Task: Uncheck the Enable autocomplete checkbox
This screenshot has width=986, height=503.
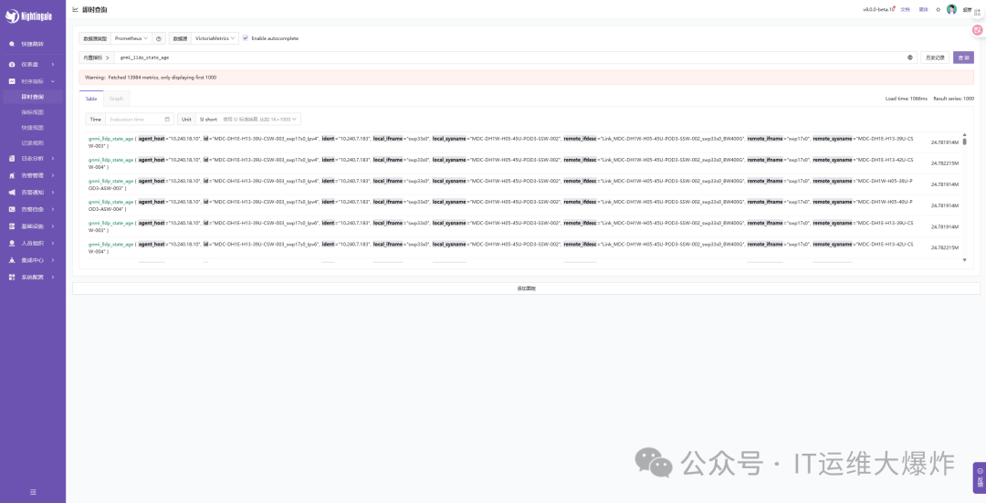Action: point(245,38)
